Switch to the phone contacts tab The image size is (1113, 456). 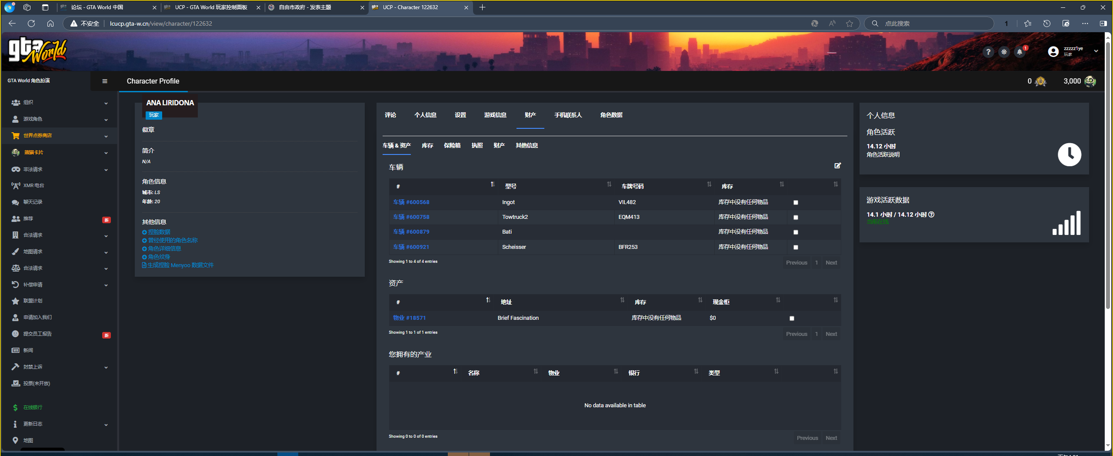[568, 115]
